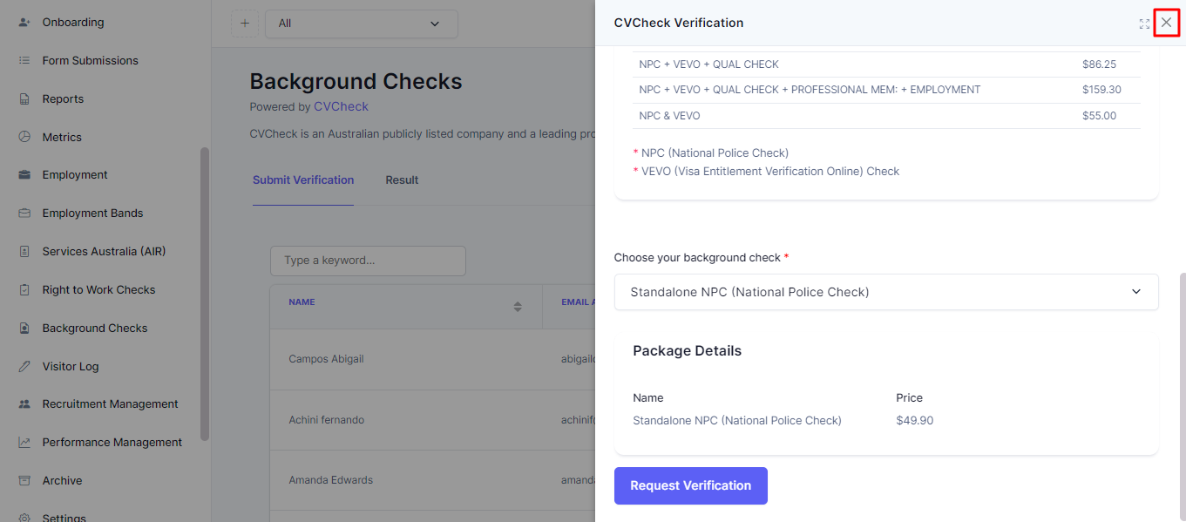Click the Background Checks sidebar icon
This screenshot has height=522, width=1186.
click(24, 328)
